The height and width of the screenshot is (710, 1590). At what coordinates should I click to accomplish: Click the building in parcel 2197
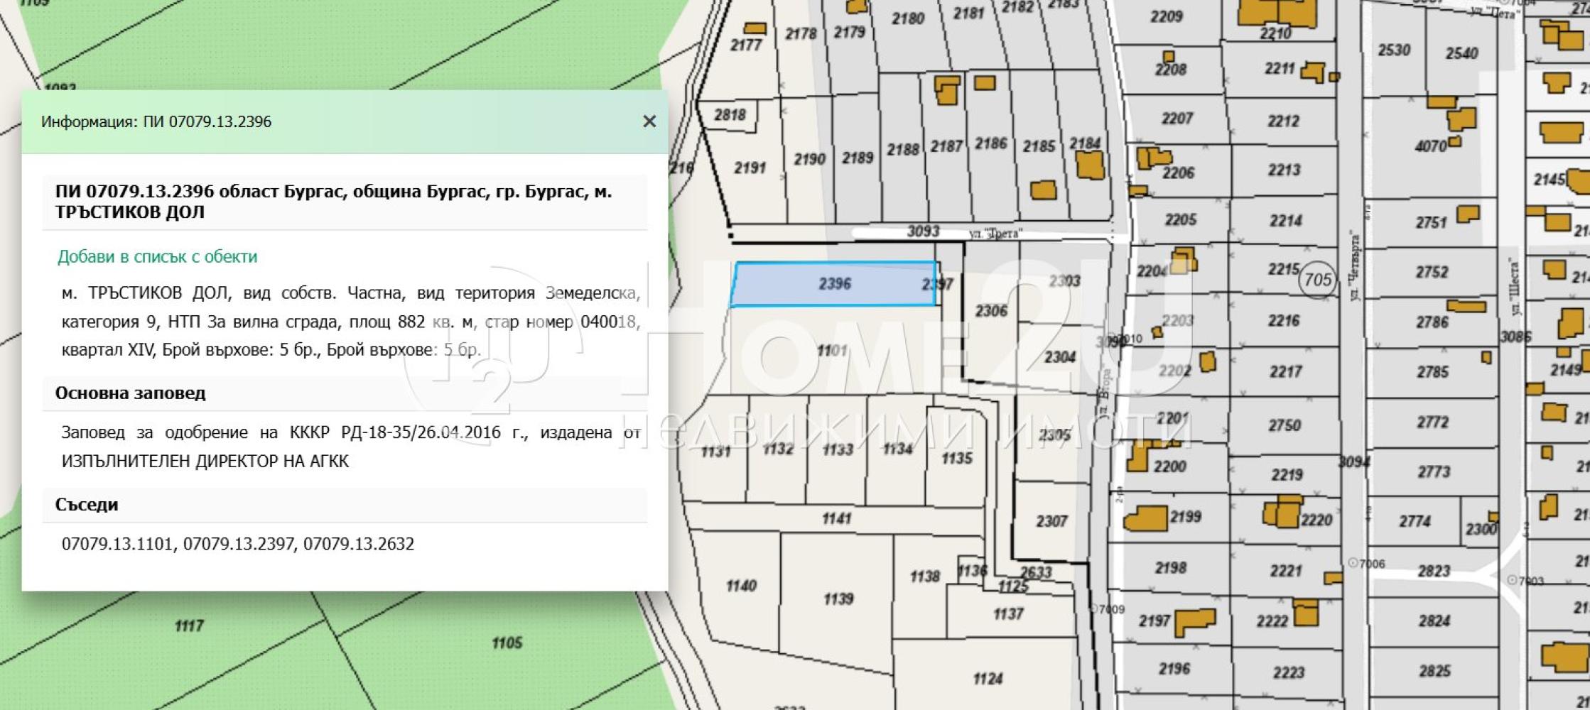(x=1195, y=622)
